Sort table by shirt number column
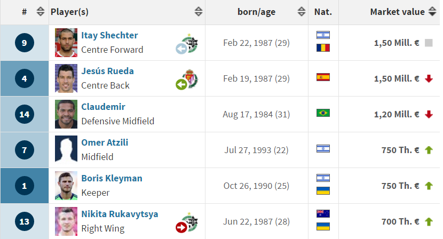 tap(41, 12)
